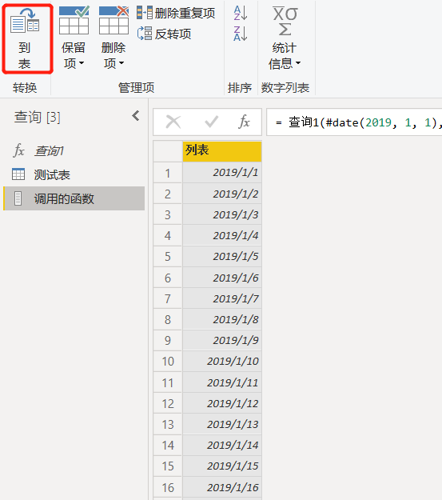Sort the list ascending A to Z

[241, 13]
